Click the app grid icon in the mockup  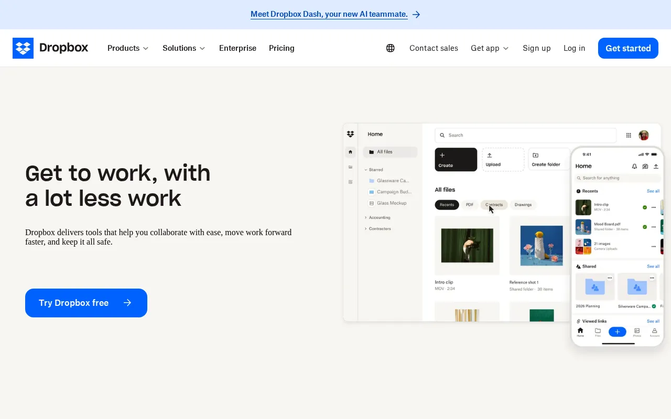coord(629,135)
